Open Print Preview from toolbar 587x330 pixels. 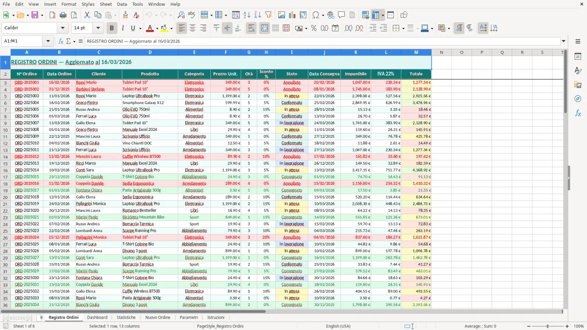coord(74,15)
